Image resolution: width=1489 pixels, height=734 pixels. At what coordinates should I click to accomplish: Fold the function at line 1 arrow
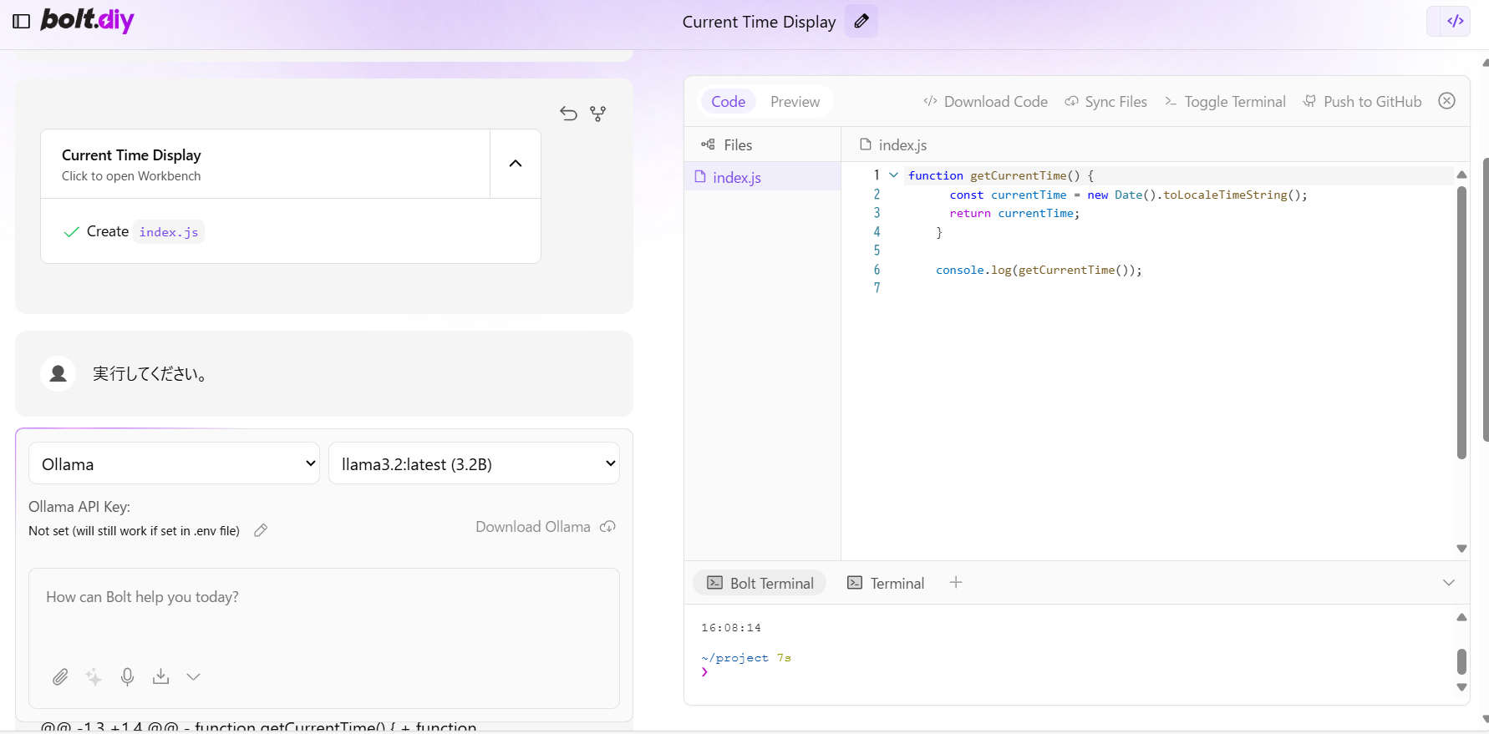[x=893, y=175]
